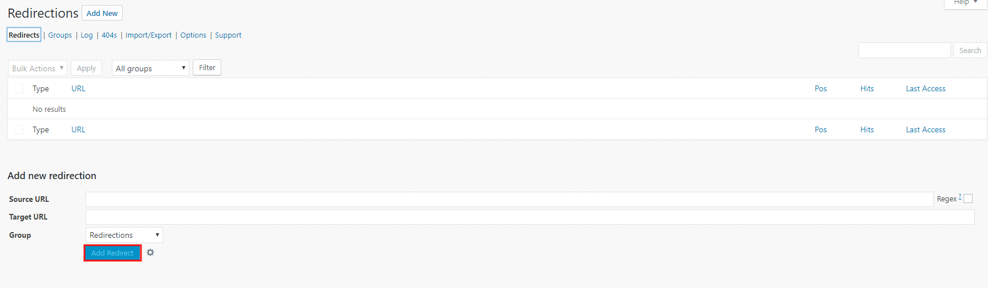Go to the Import/Export tab
Screen dimensions: 988x288
(x=148, y=35)
